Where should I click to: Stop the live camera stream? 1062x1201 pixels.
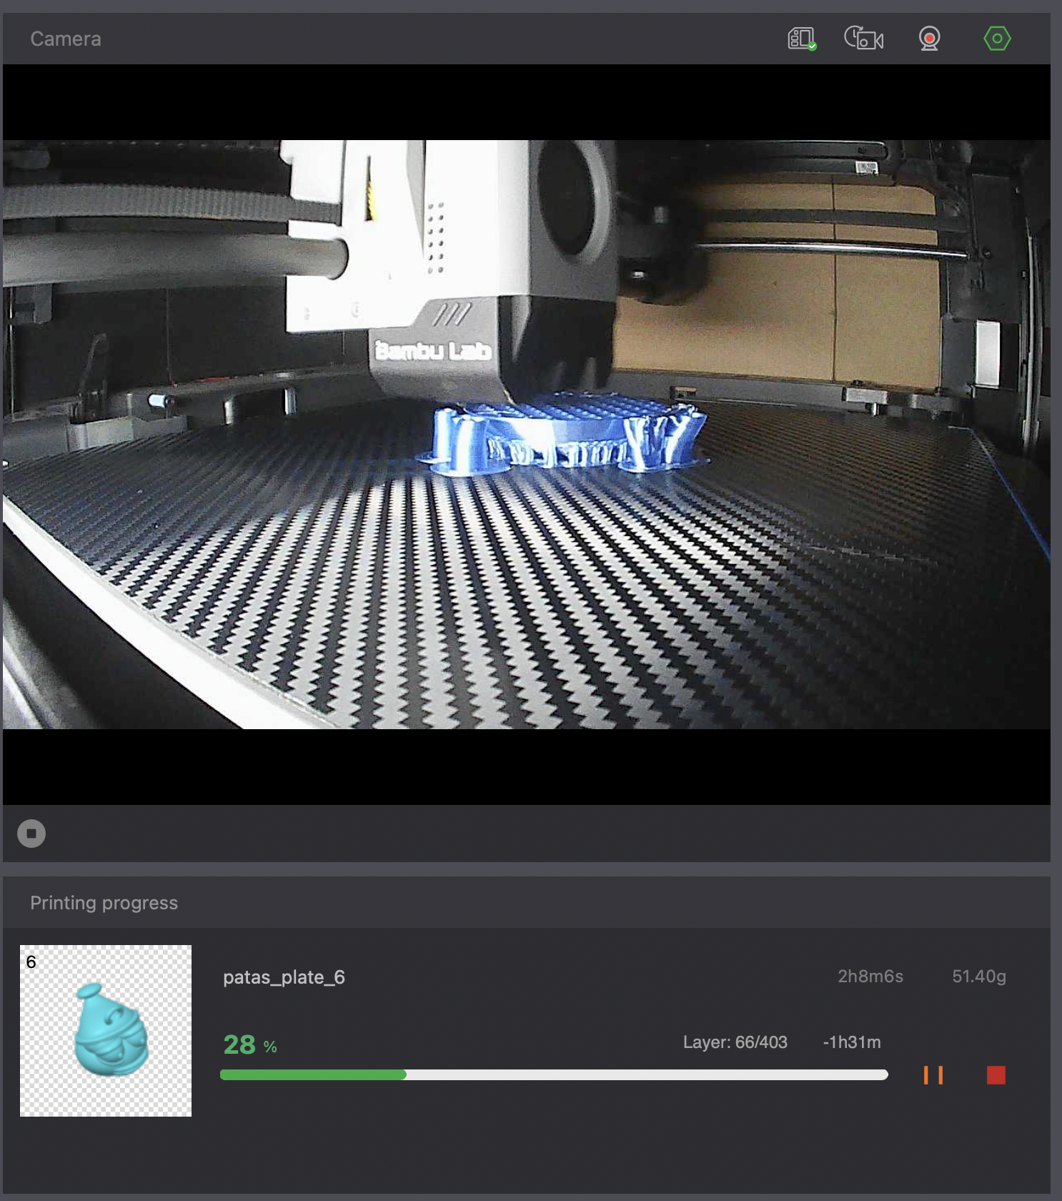(31, 834)
